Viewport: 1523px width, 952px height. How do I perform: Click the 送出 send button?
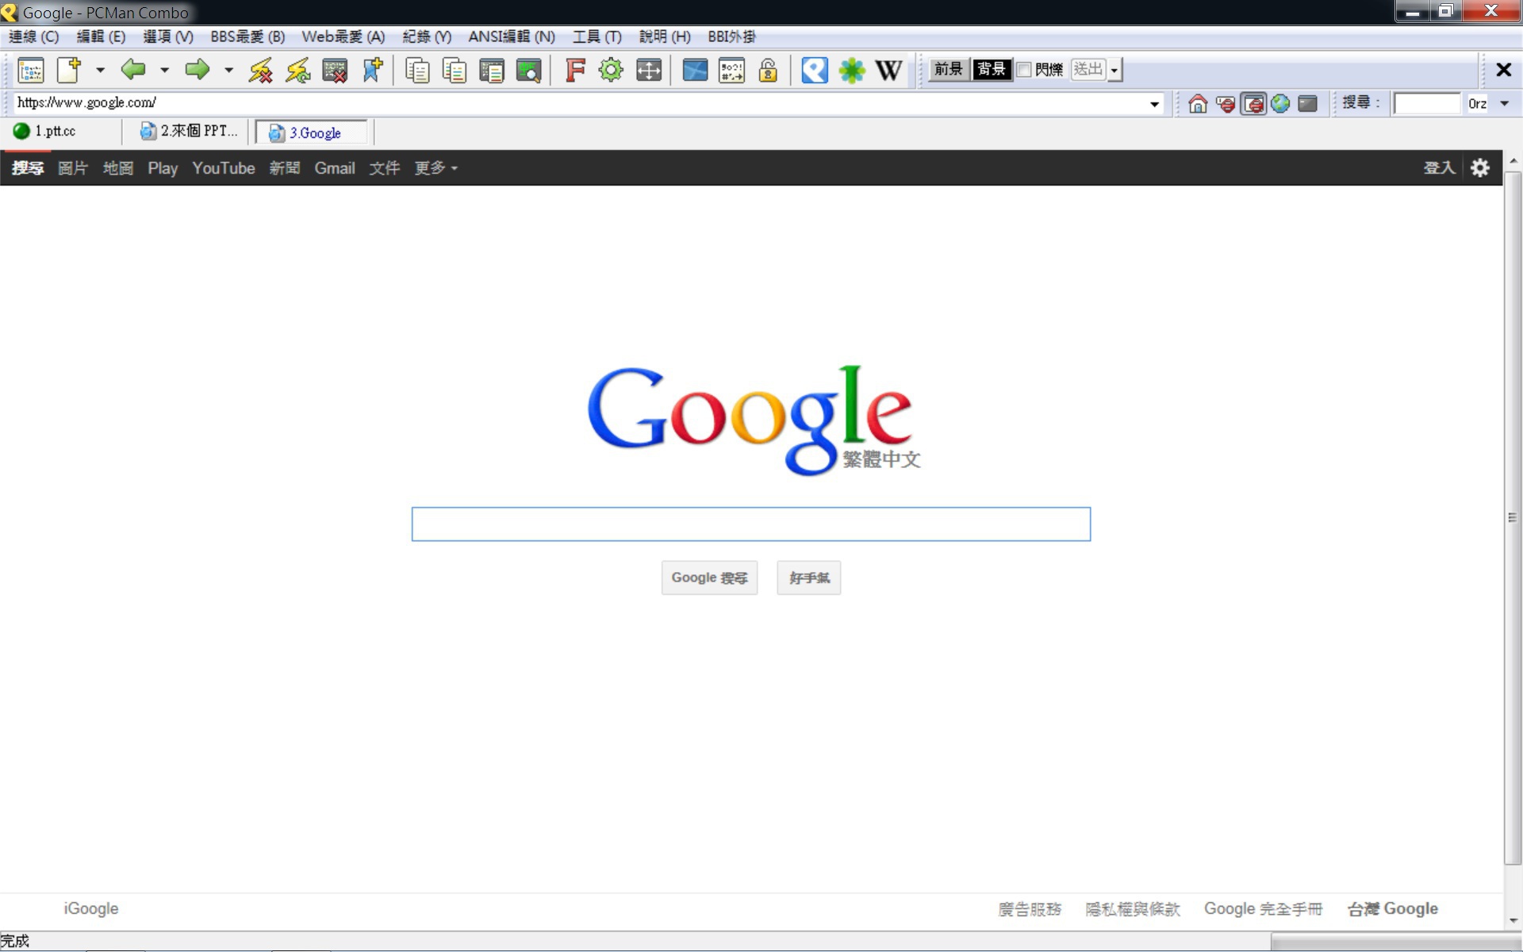coord(1088,70)
